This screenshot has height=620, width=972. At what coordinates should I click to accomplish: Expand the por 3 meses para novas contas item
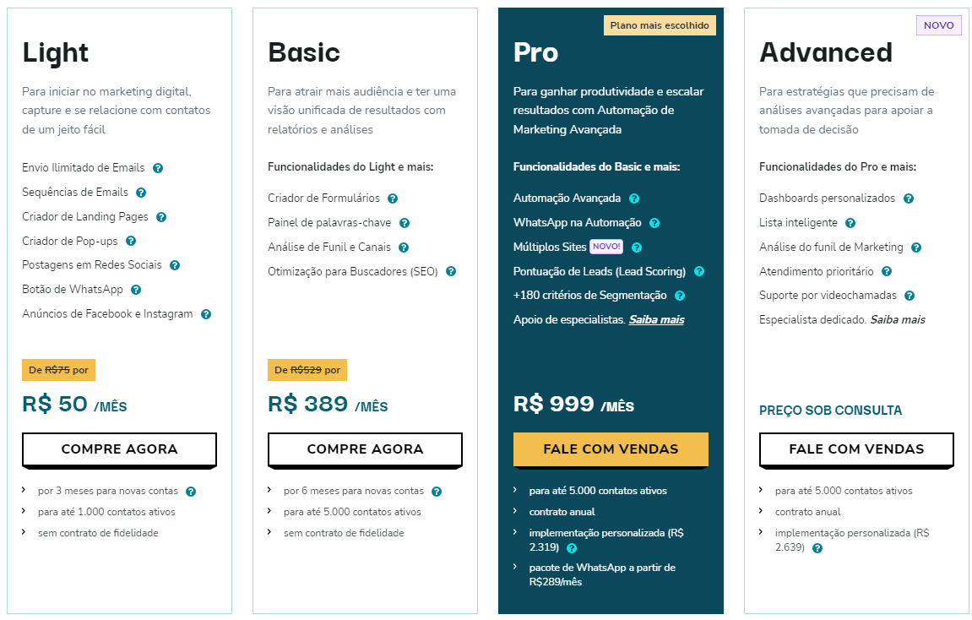(x=24, y=491)
